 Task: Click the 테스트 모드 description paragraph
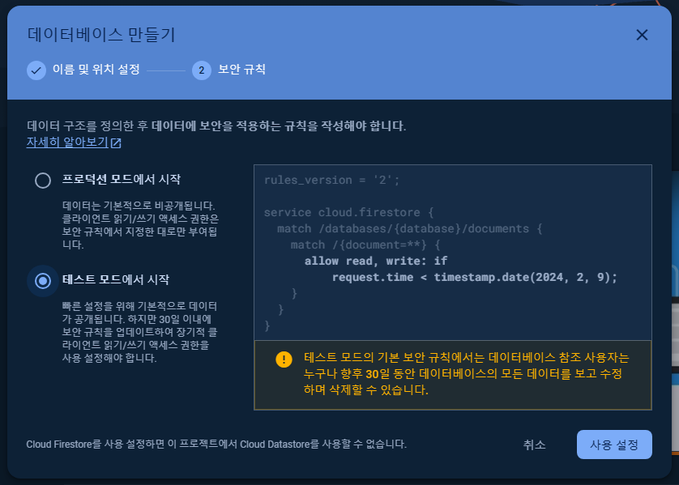pos(140,332)
